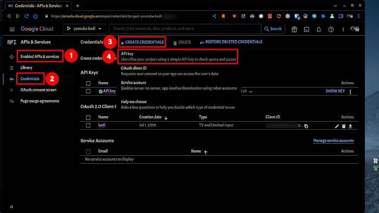Click 'Jul 1, 2018' creation date
The image size is (379, 213).
tap(147, 125)
